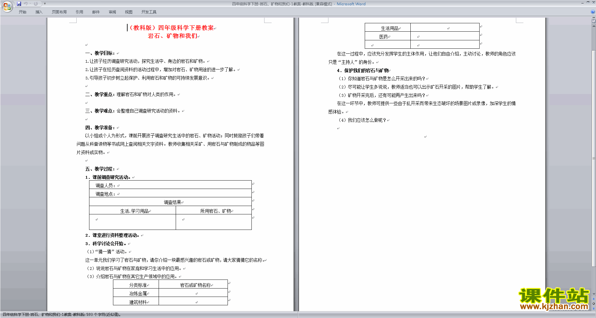Click the '调查地点:' table cell

click(x=170, y=193)
